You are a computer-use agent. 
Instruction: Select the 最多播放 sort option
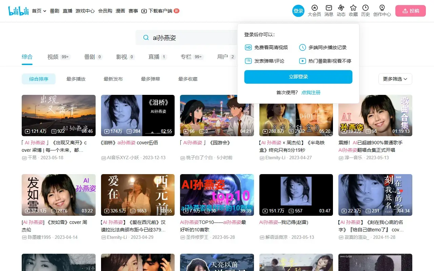76,79
